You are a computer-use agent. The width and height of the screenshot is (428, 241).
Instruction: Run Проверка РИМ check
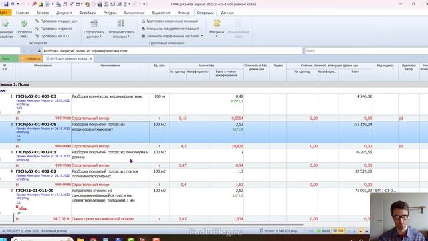click(x=24, y=29)
